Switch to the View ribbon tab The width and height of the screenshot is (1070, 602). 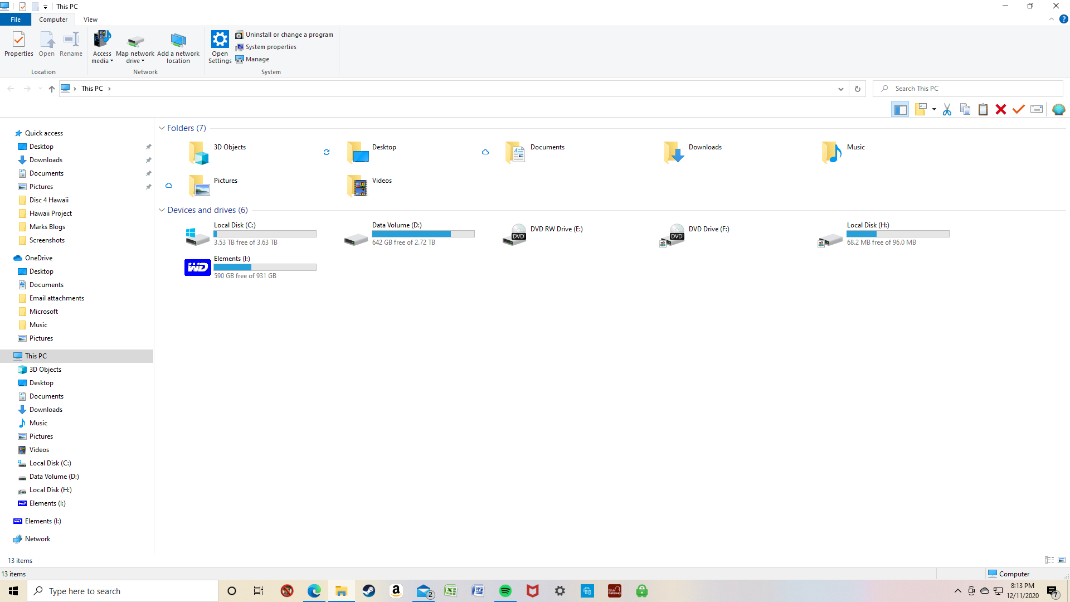coord(90,19)
